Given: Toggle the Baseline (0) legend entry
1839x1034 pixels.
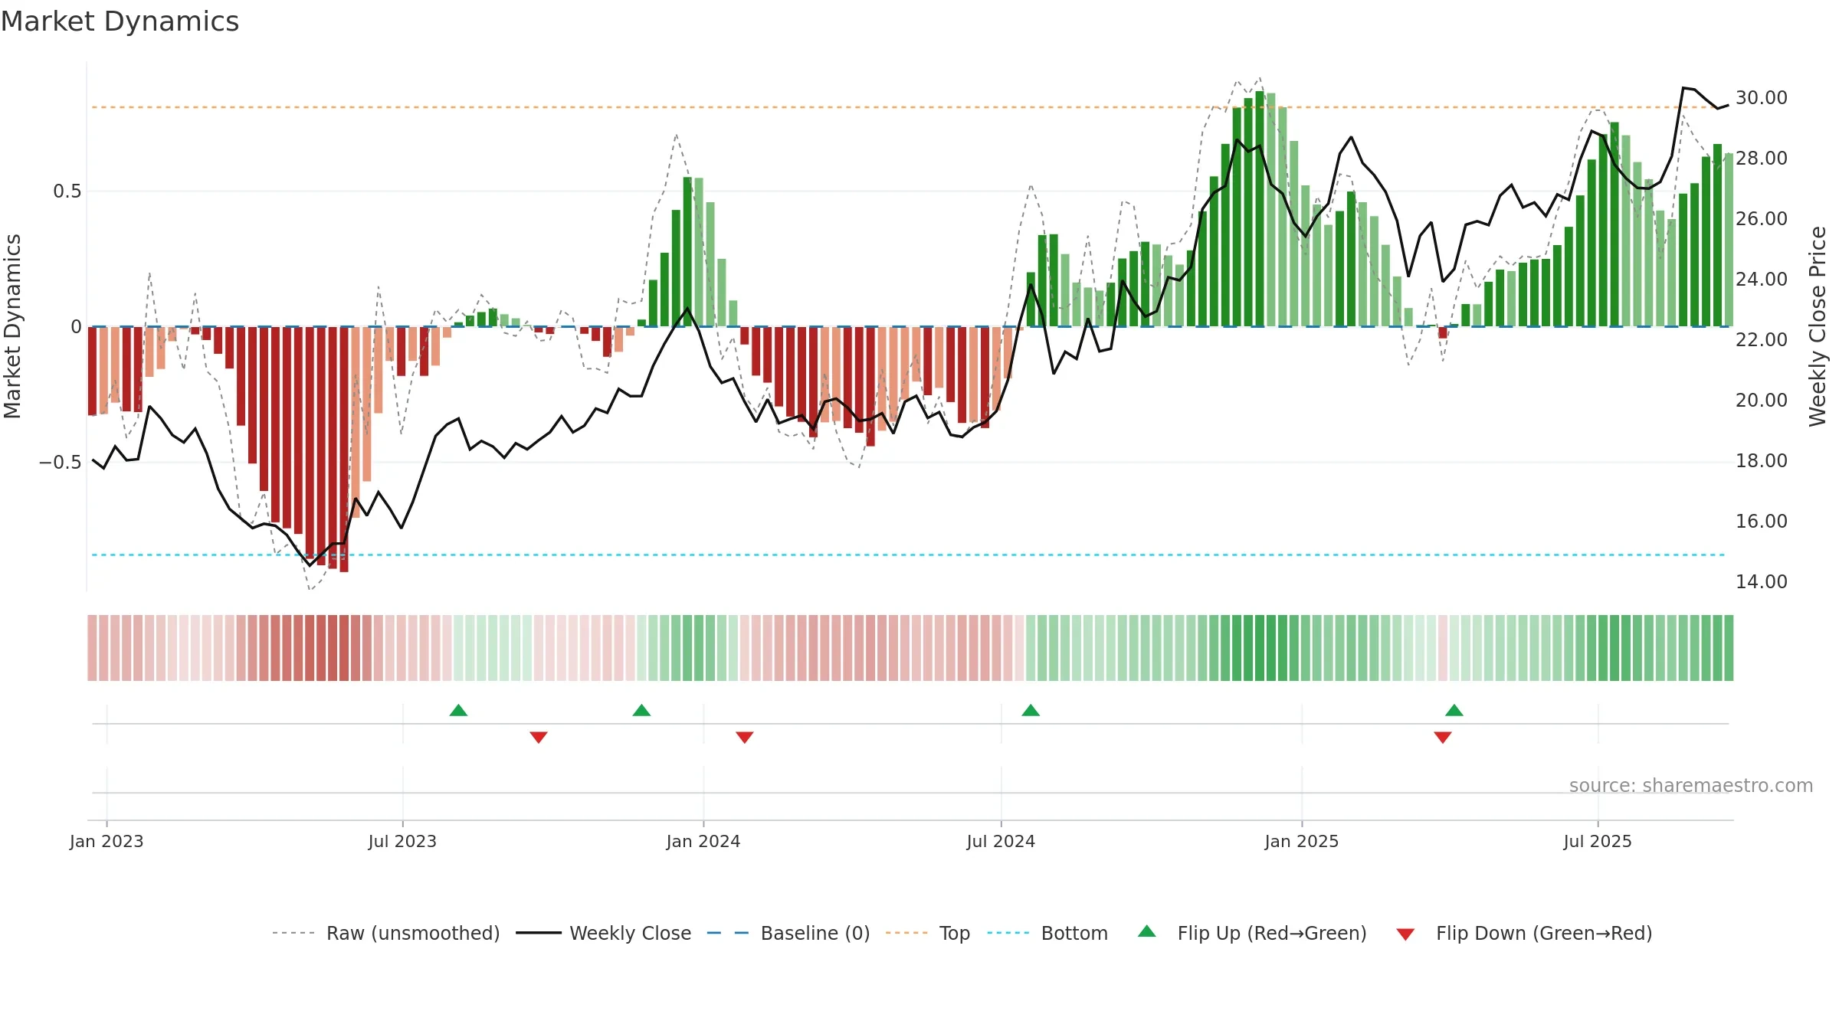Looking at the screenshot, I should (x=788, y=933).
